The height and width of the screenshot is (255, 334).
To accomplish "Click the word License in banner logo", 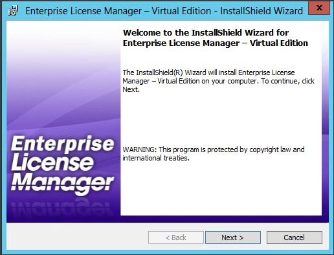I will (52, 162).
